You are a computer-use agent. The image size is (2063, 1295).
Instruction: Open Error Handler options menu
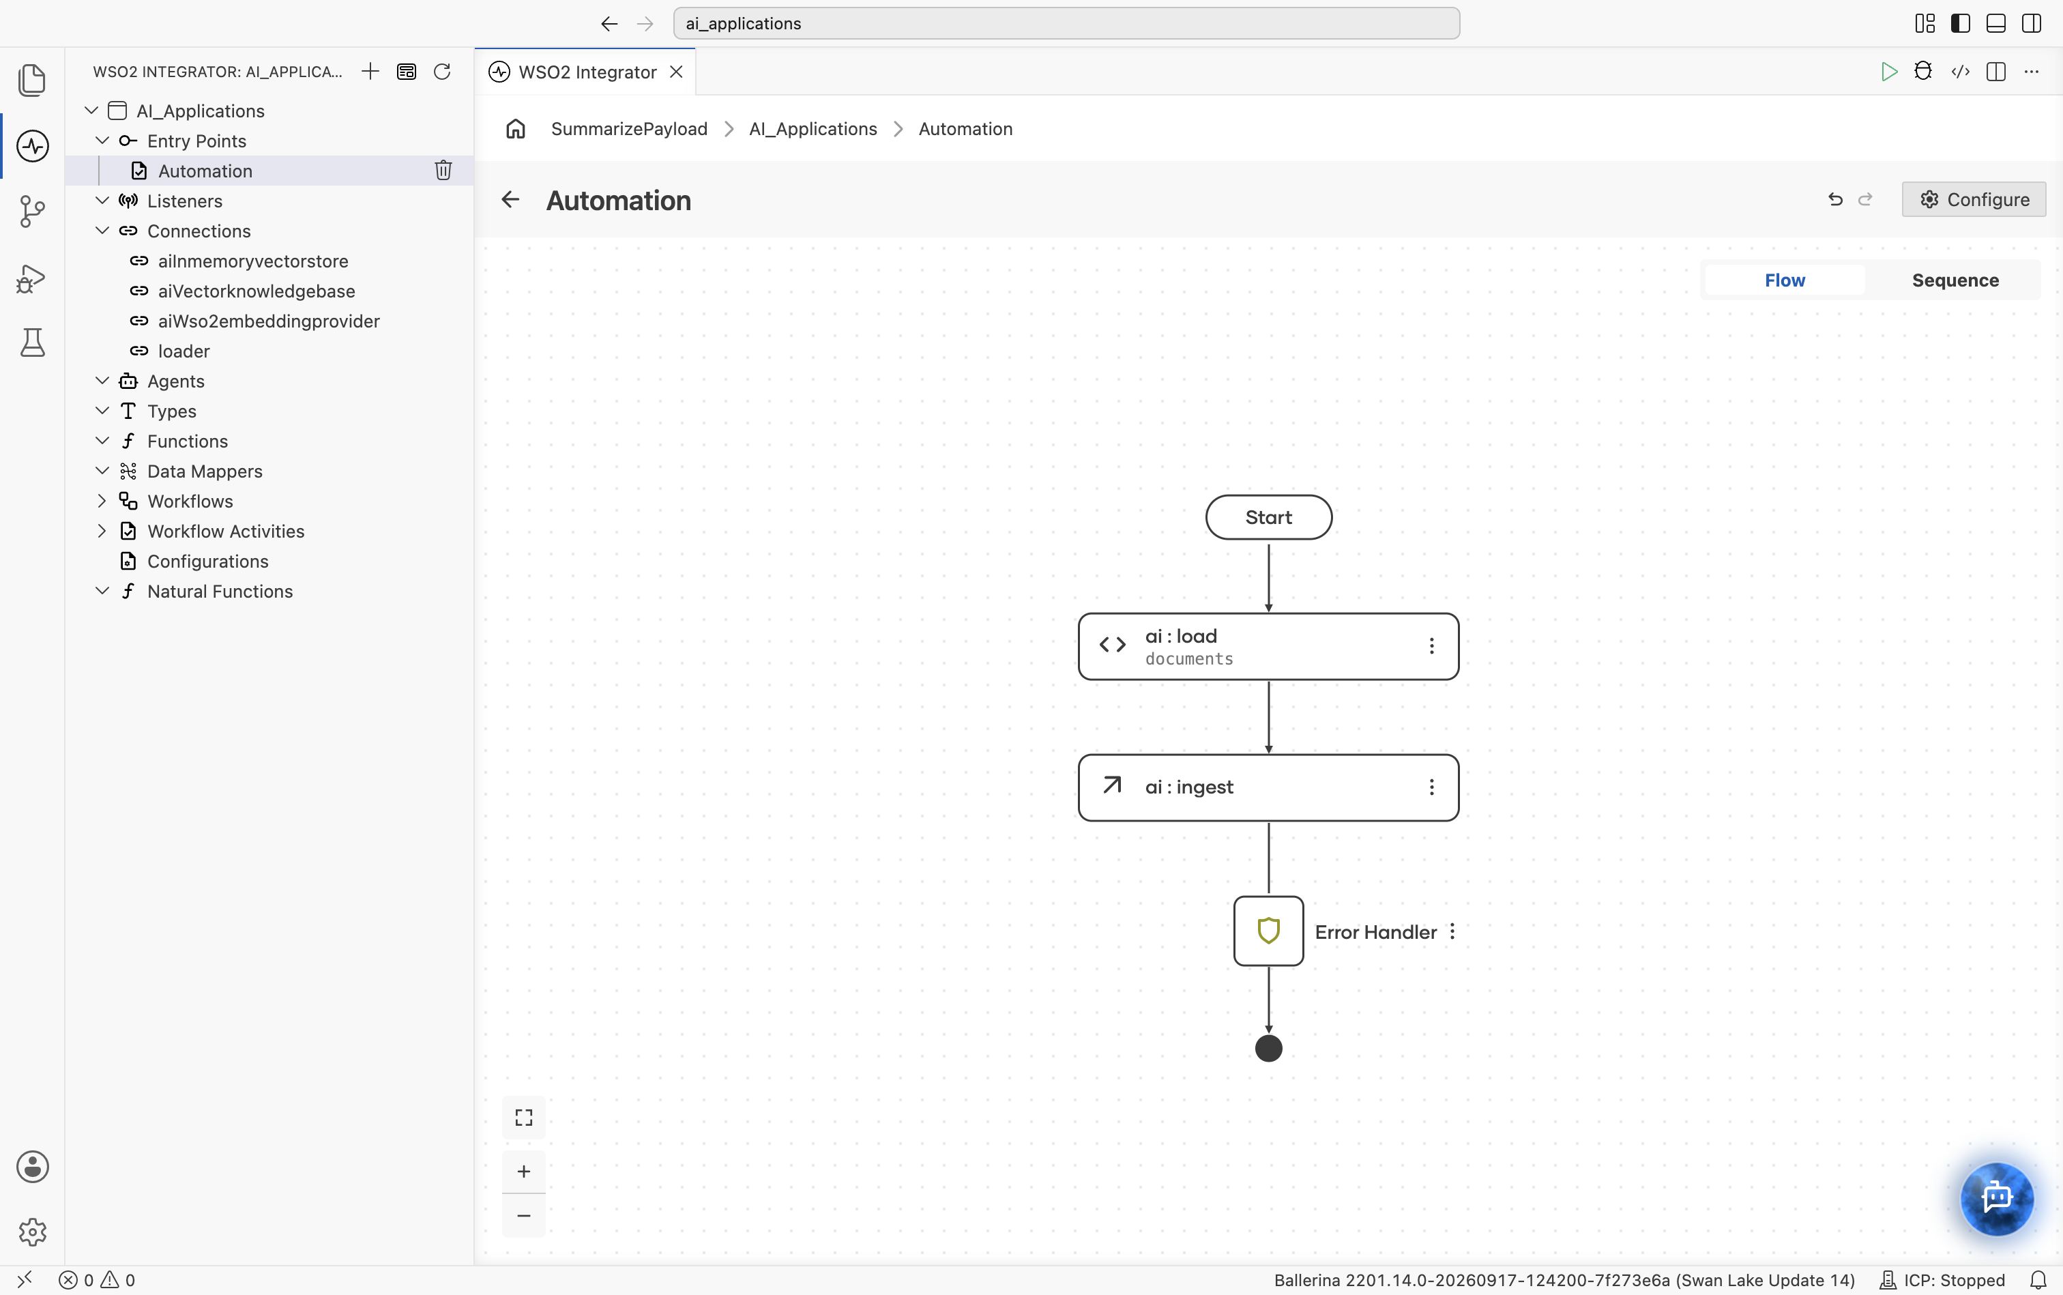[1452, 932]
